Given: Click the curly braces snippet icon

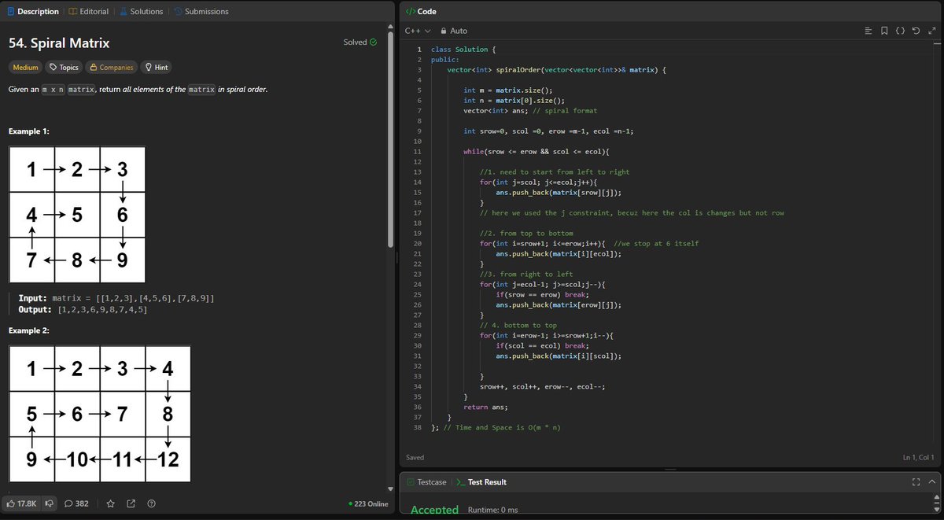Looking at the screenshot, I should click(900, 31).
